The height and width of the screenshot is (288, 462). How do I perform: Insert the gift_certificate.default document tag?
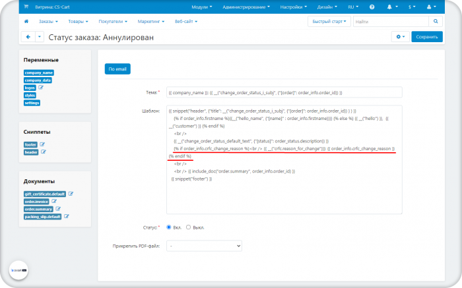45,194
